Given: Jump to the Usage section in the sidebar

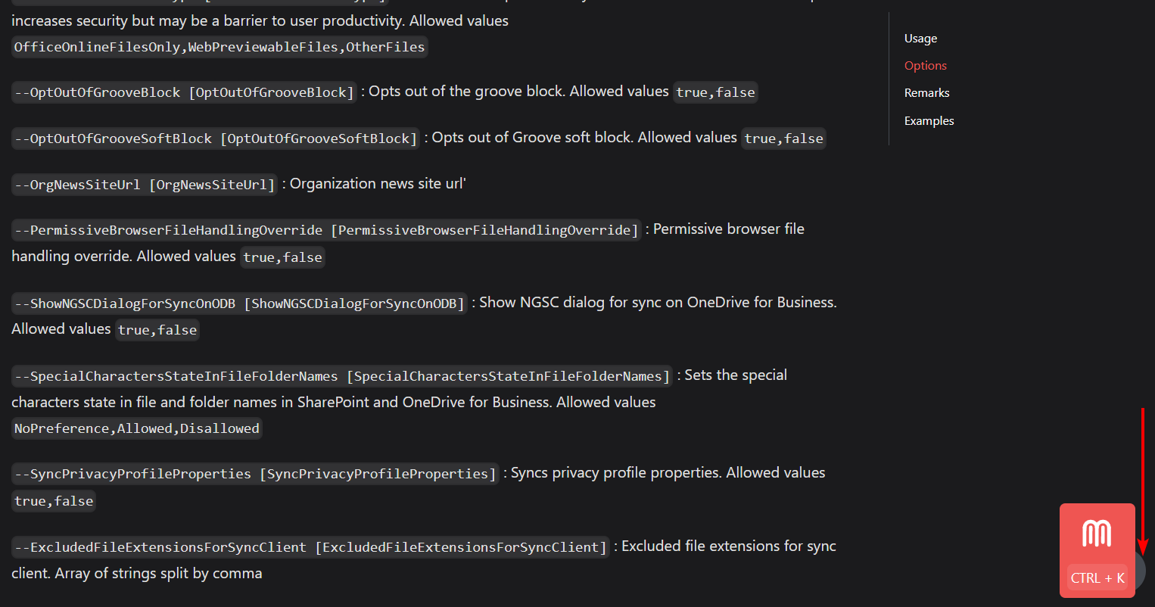Looking at the screenshot, I should point(920,38).
